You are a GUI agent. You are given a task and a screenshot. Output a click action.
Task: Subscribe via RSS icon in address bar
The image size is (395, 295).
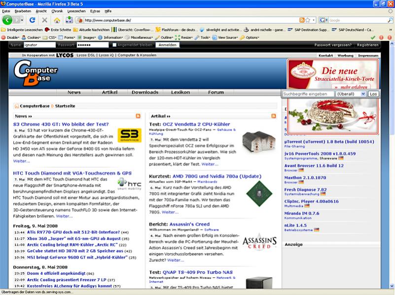coord(301,20)
